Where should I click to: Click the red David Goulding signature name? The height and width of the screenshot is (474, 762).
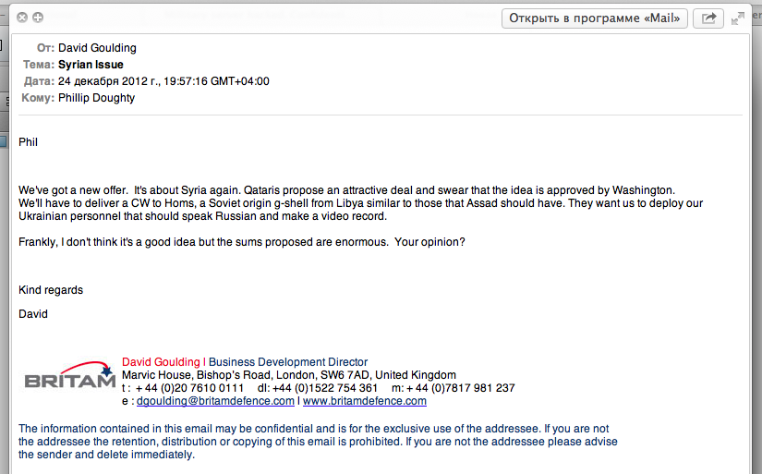161,362
